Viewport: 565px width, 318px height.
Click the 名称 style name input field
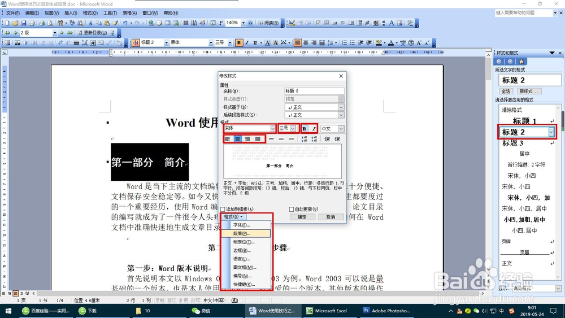[314, 91]
